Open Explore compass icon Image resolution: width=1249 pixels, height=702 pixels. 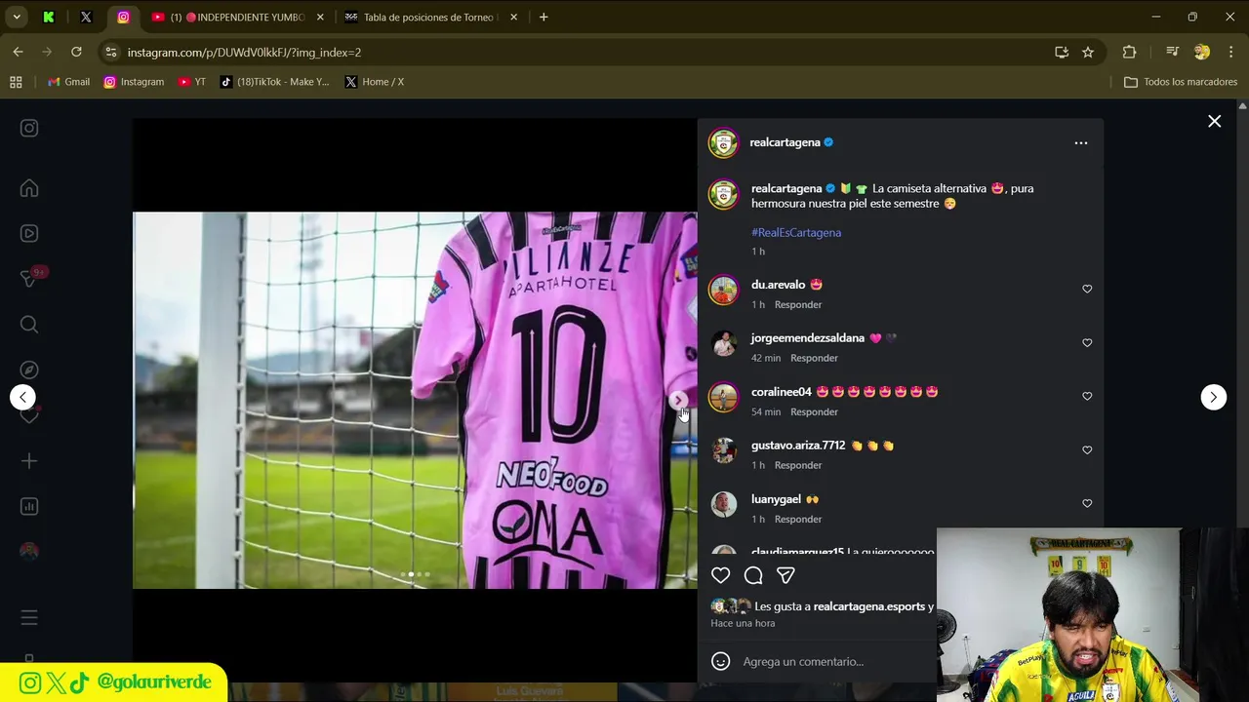tap(29, 370)
